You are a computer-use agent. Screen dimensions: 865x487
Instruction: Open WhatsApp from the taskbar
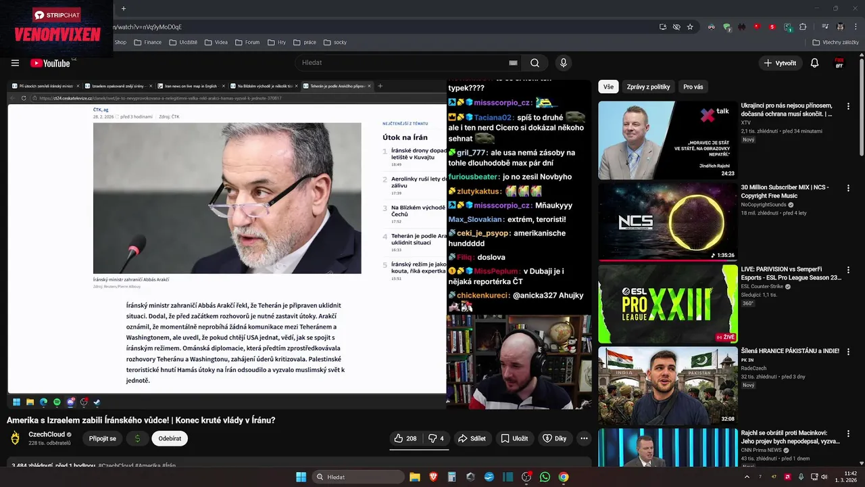[x=545, y=477]
